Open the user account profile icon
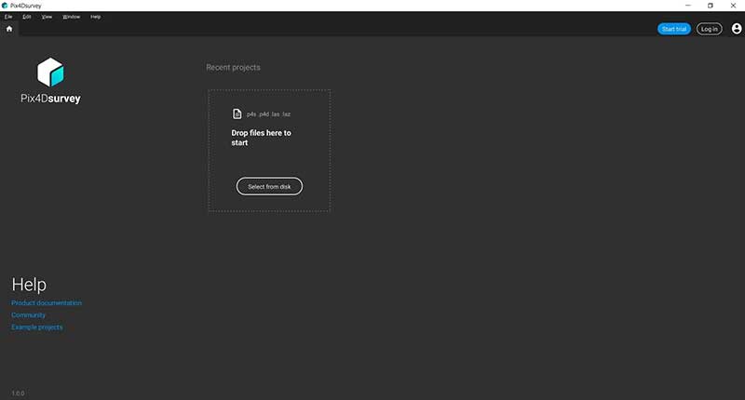This screenshot has height=400, width=745. point(737,29)
